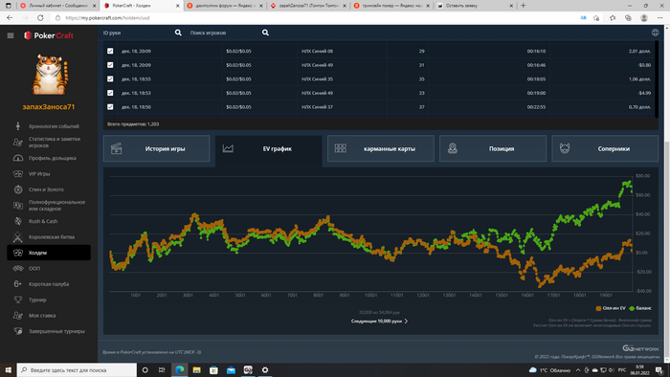
Task: Open Короткая палуба sidebar item
Action: coord(49,284)
